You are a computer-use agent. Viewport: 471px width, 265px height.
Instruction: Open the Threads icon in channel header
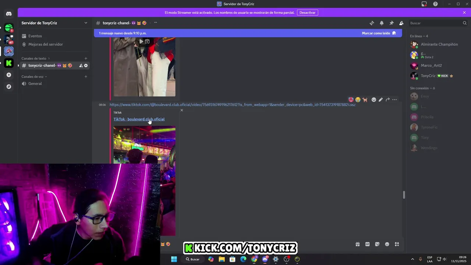(x=372, y=23)
